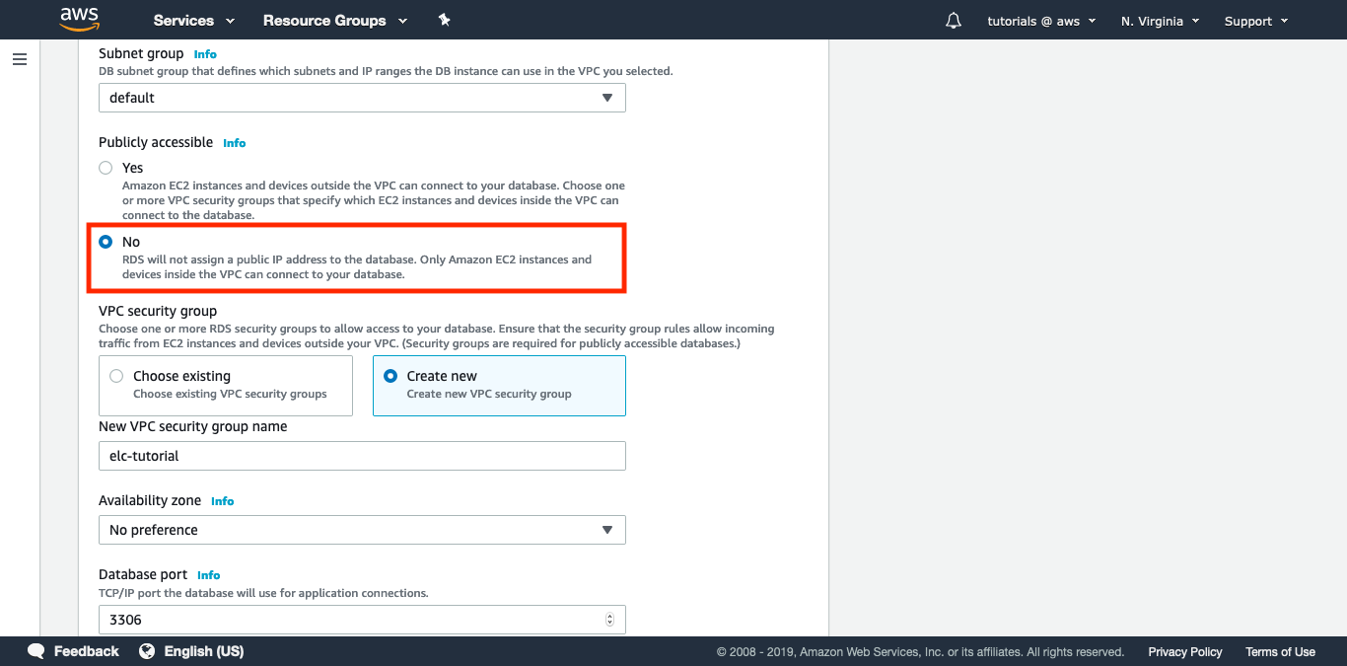
Task: Click the Database port stepper arrows
Action: (609, 620)
